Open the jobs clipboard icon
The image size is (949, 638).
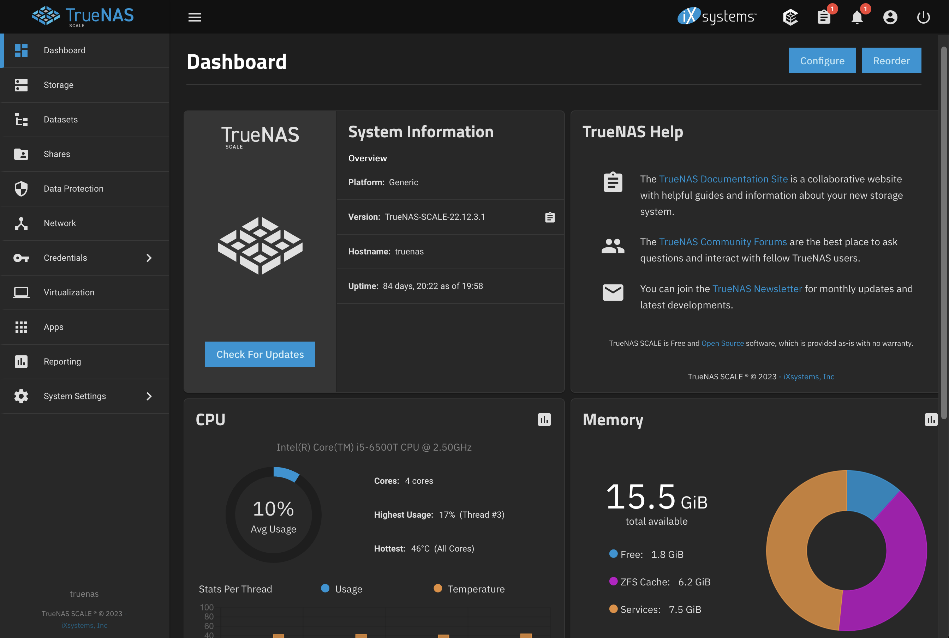click(824, 17)
